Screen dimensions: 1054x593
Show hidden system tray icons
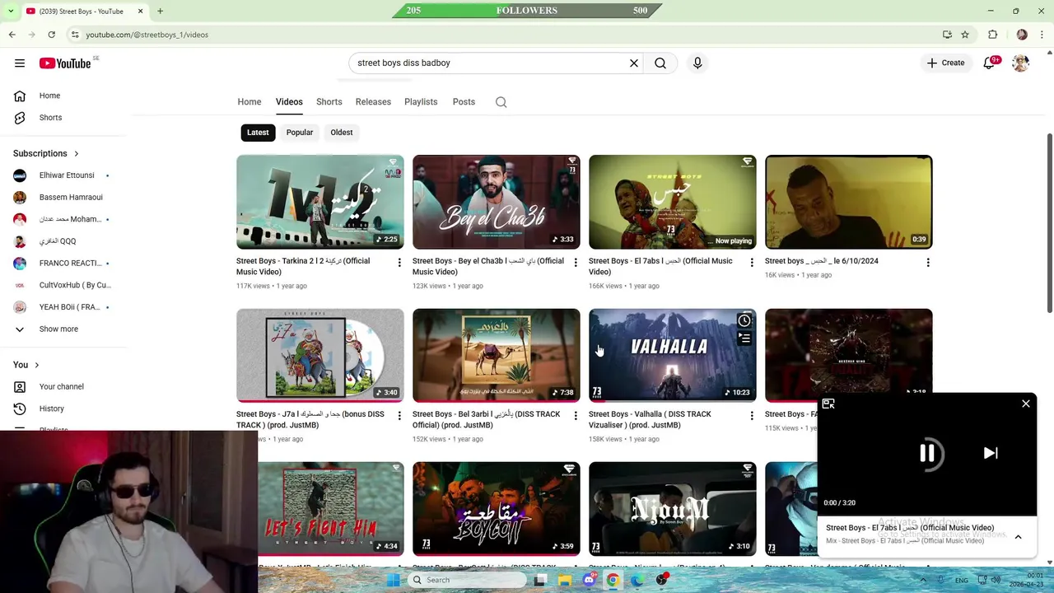coord(923,581)
